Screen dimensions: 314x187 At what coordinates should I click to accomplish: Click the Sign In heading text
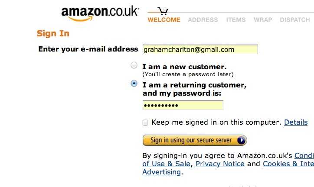pos(53,34)
